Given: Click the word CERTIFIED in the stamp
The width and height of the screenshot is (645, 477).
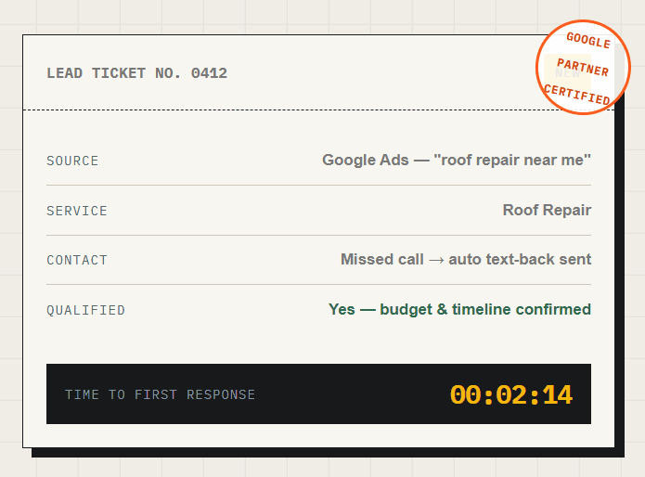Looking at the screenshot, I should pyautogui.click(x=576, y=95).
